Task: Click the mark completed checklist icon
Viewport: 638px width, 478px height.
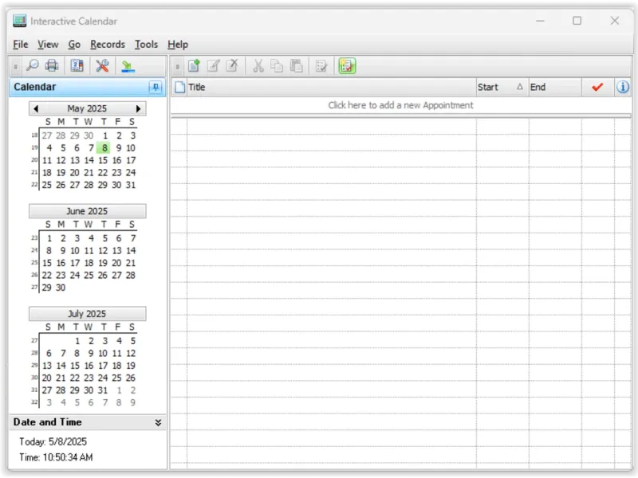Action: (321, 66)
